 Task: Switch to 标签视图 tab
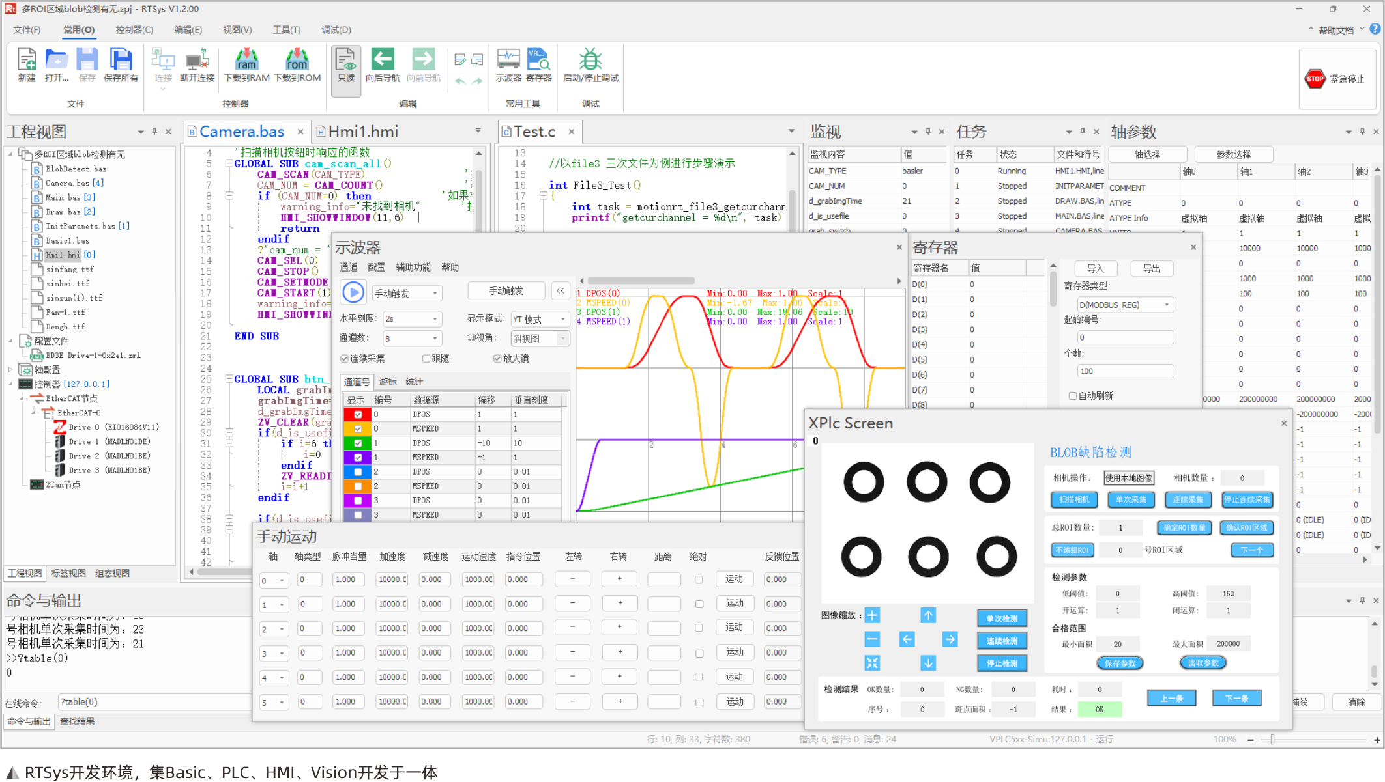click(x=68, y=574)
